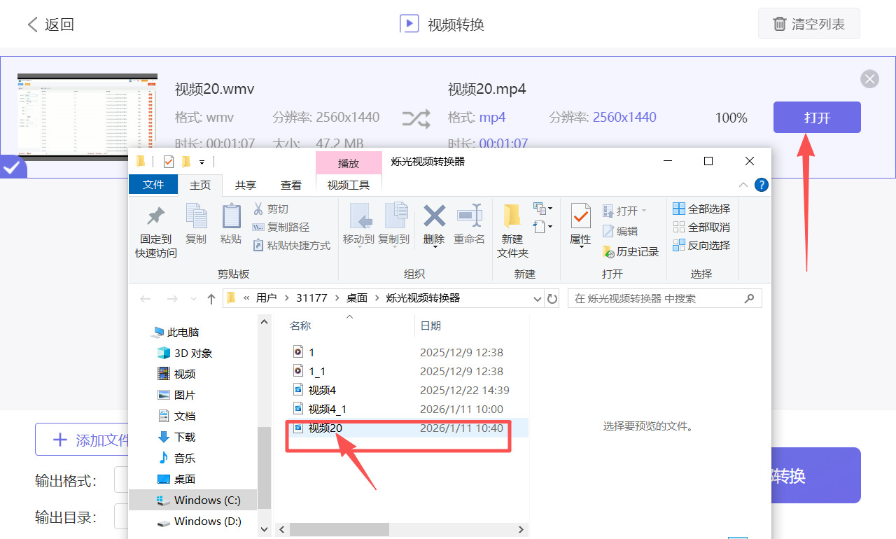Click 全部选择 to select all items

tap(701, 209)
